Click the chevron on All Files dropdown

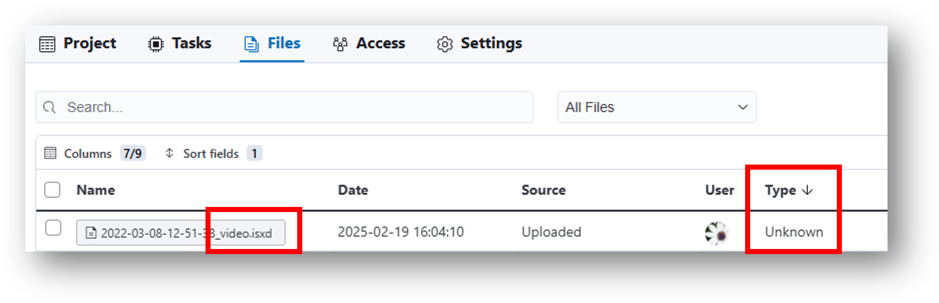(743, 107)
